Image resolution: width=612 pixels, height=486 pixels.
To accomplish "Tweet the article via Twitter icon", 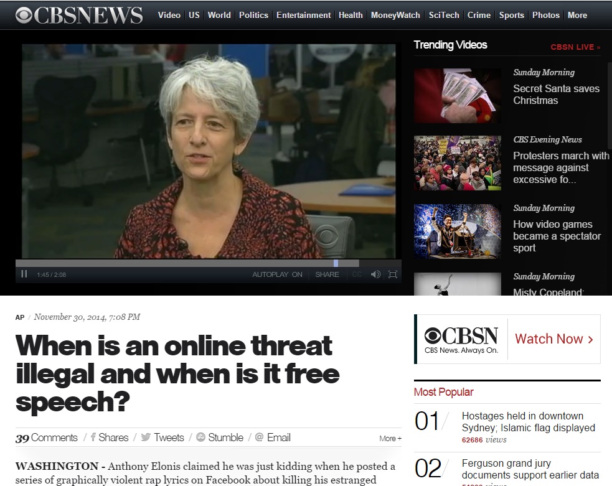I will (x=146, y=437).
